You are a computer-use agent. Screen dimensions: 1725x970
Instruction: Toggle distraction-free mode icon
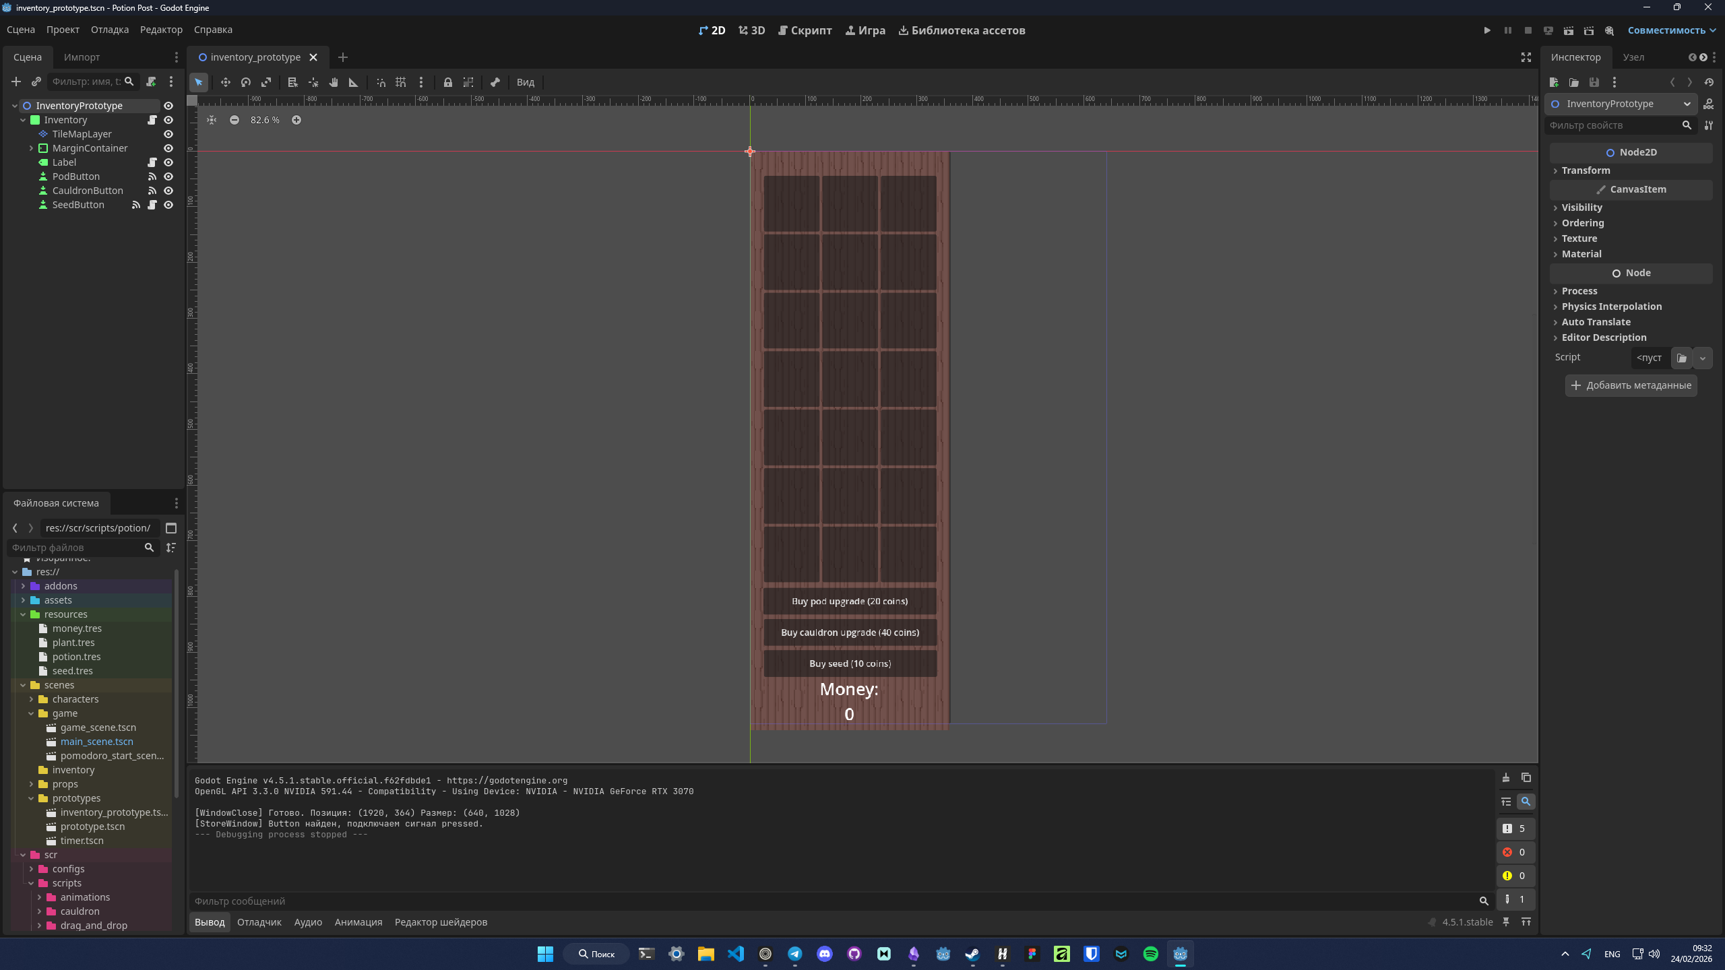coord(1526,57)
